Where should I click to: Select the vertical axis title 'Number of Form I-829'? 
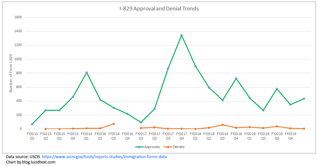(x=11, y=73)
